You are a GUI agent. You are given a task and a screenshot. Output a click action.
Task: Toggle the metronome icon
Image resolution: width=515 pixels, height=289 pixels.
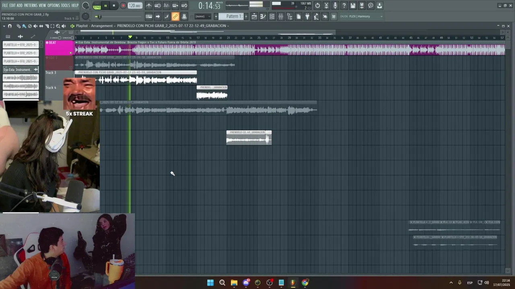pos(149,6)
